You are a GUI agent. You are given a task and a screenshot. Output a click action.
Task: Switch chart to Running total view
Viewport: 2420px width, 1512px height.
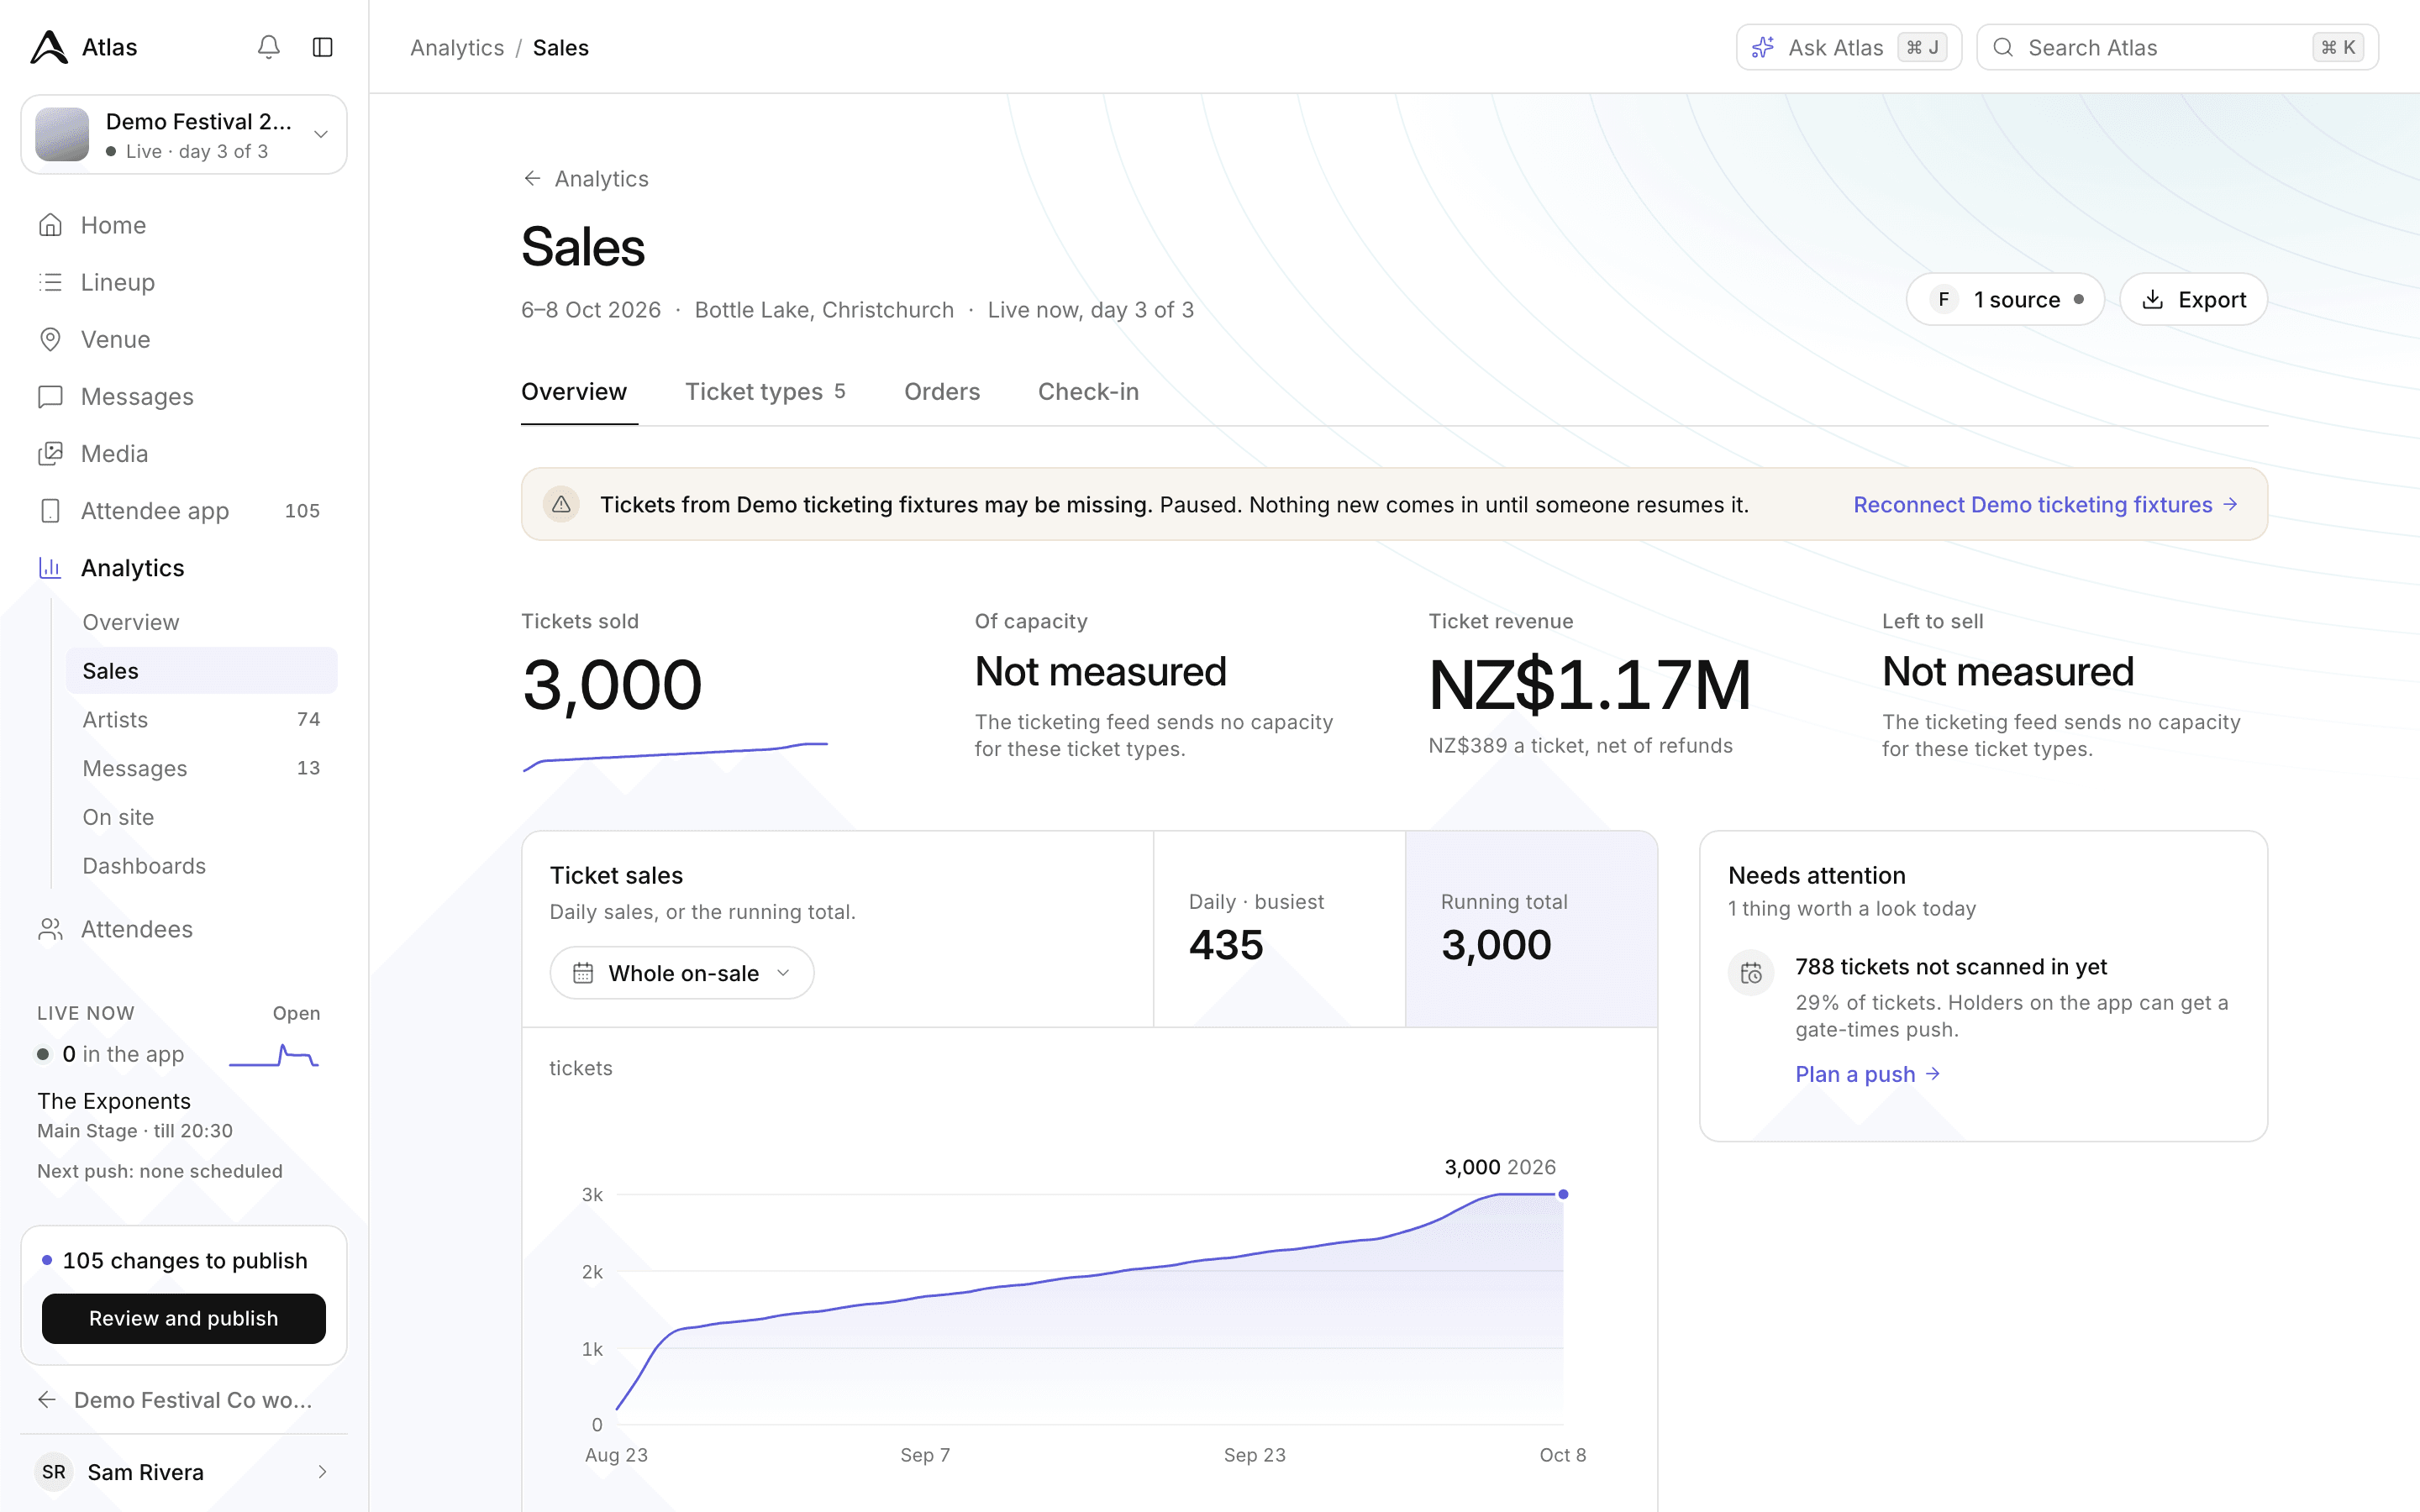tap(1531, 929)
